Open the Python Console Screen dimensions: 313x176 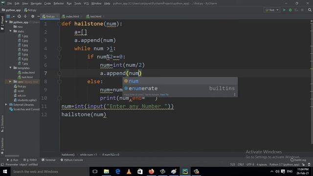(x=72, y=160)
